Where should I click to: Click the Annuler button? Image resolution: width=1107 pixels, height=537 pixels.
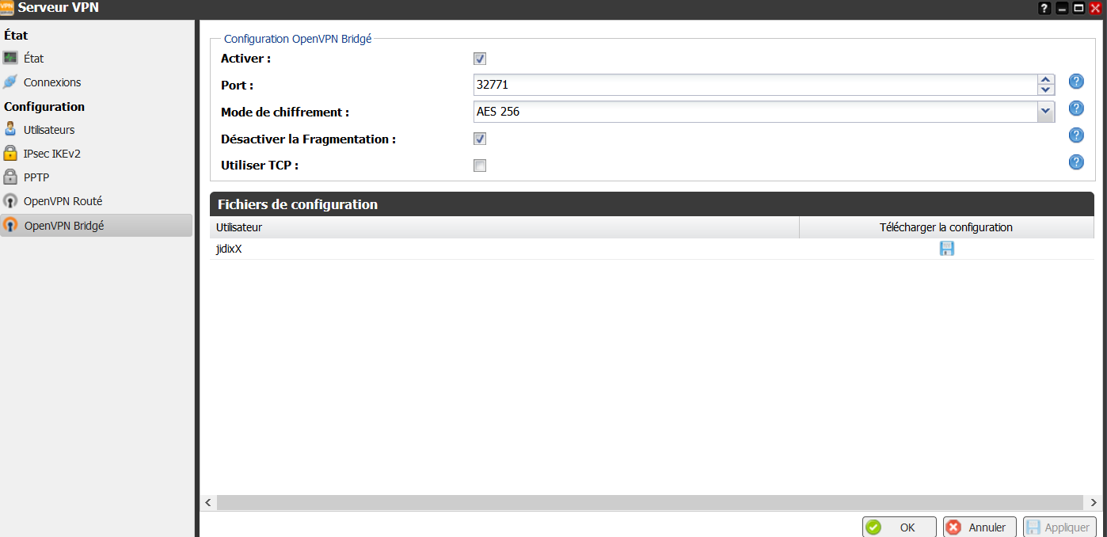click(980, 527)
